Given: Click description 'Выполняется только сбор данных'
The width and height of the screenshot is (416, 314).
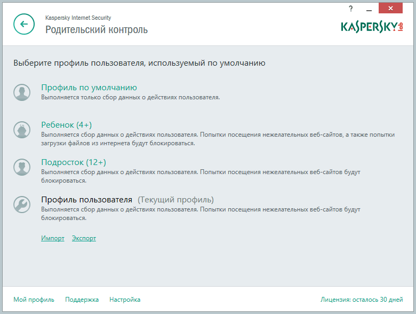Looking at the screenshot, I should coord(131,98).
